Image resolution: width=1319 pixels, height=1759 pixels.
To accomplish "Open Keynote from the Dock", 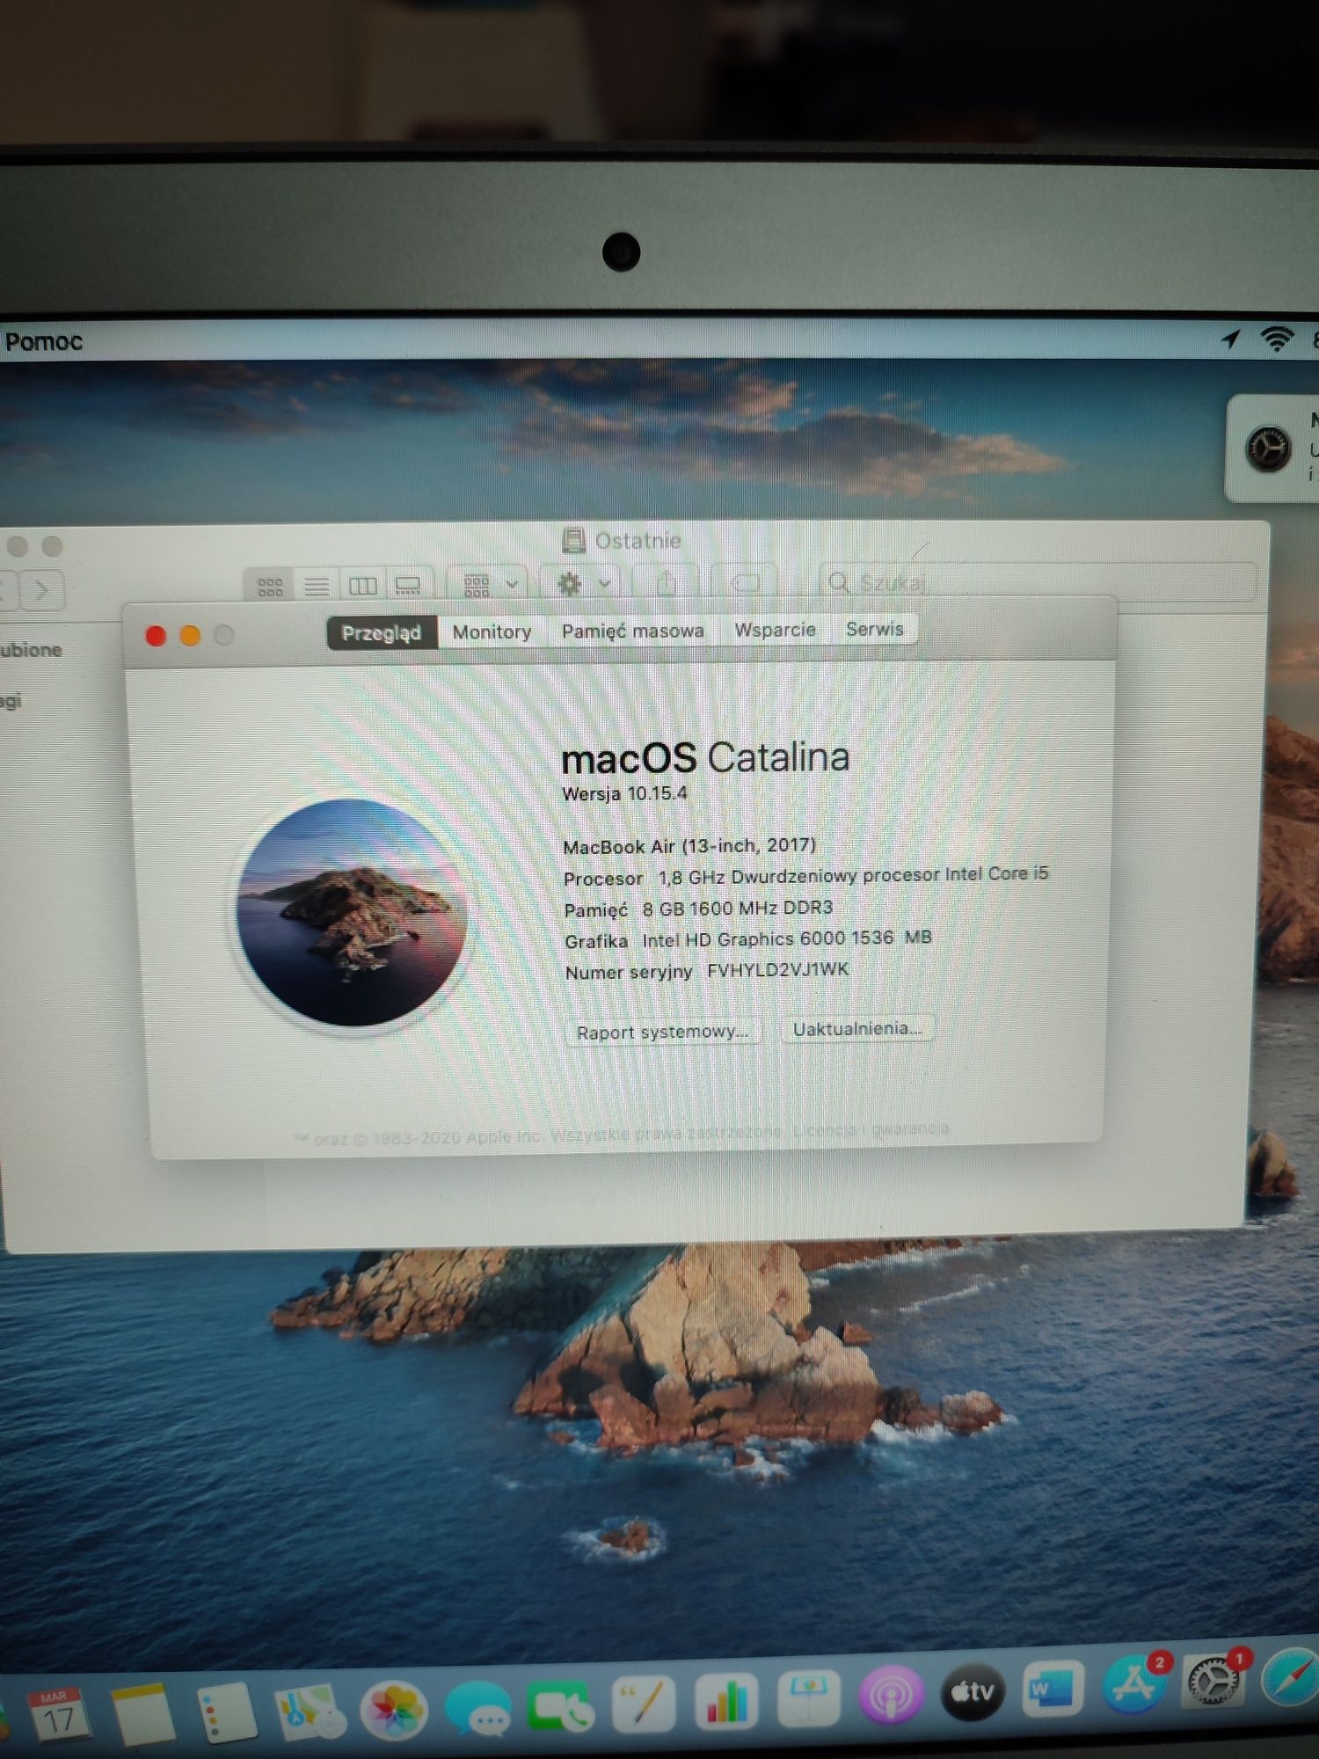I will point(808,1697).
